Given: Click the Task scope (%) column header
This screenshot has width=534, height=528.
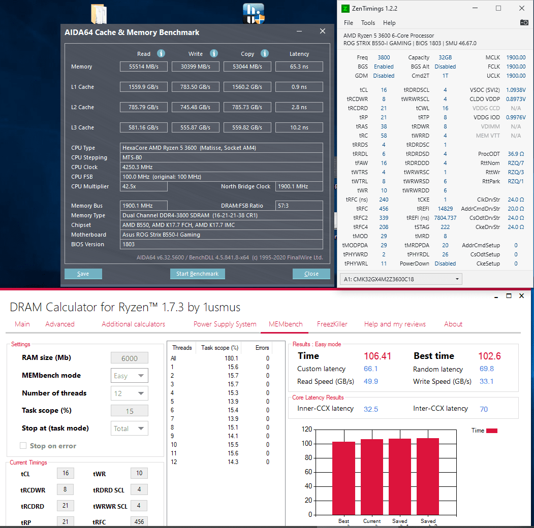Looking at the screenshot, I should tap(219, 348).
